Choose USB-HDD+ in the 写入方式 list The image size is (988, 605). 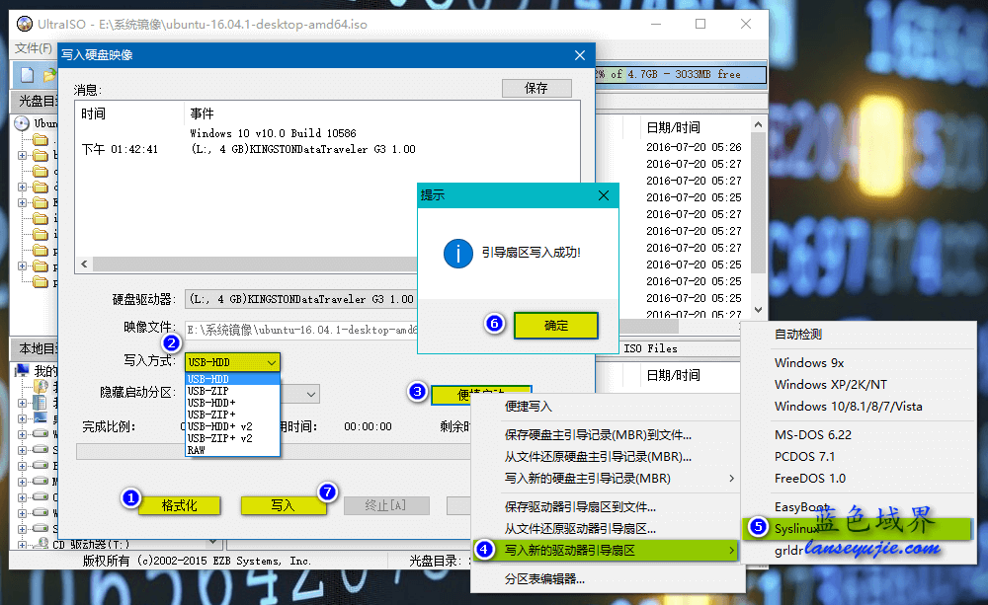coord(232,403)
